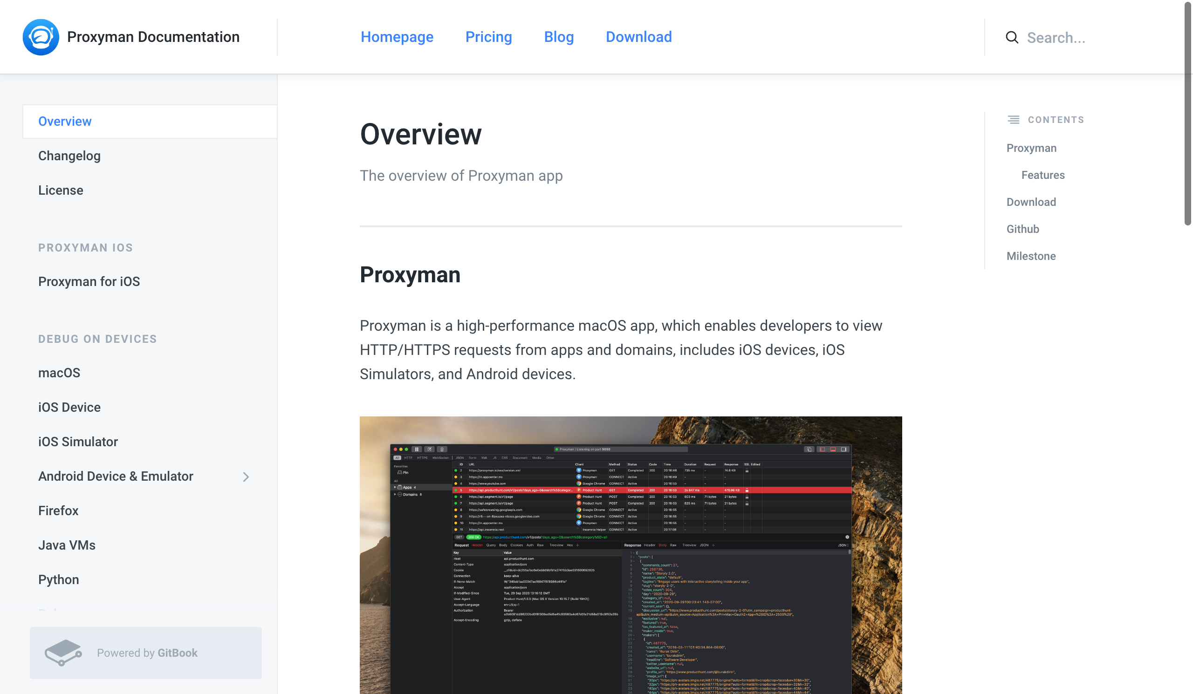Open iOS Device guide
Image resolution: width=1193 pixels, height=694 pixels.
(x=69, y=407)
